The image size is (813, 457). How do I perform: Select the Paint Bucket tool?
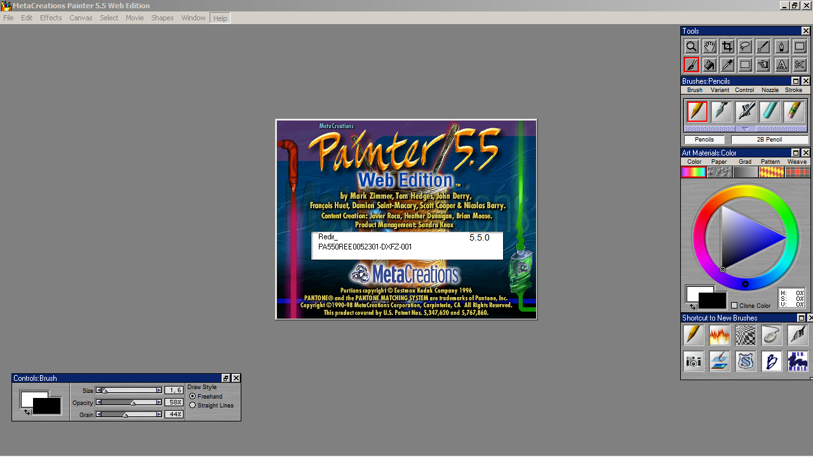(x=709, y=65)
